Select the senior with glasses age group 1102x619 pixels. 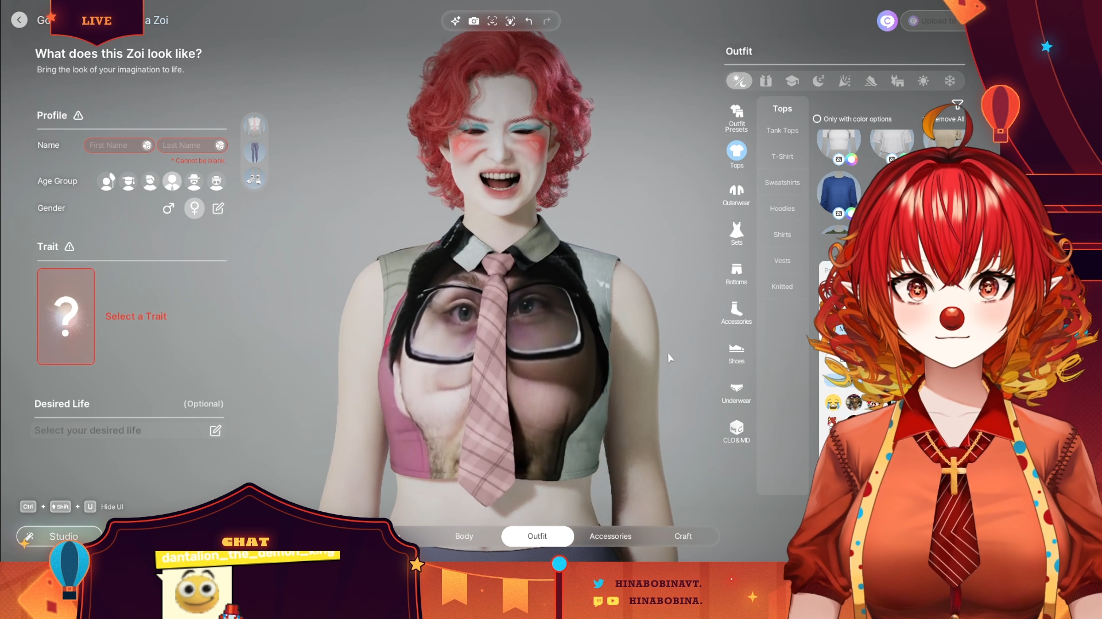216,182
